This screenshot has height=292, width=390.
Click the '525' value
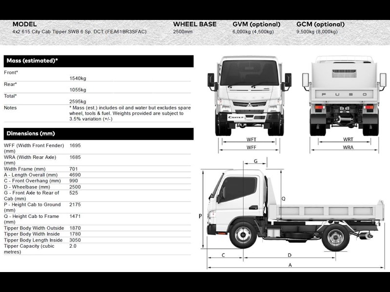pos(74,193)
